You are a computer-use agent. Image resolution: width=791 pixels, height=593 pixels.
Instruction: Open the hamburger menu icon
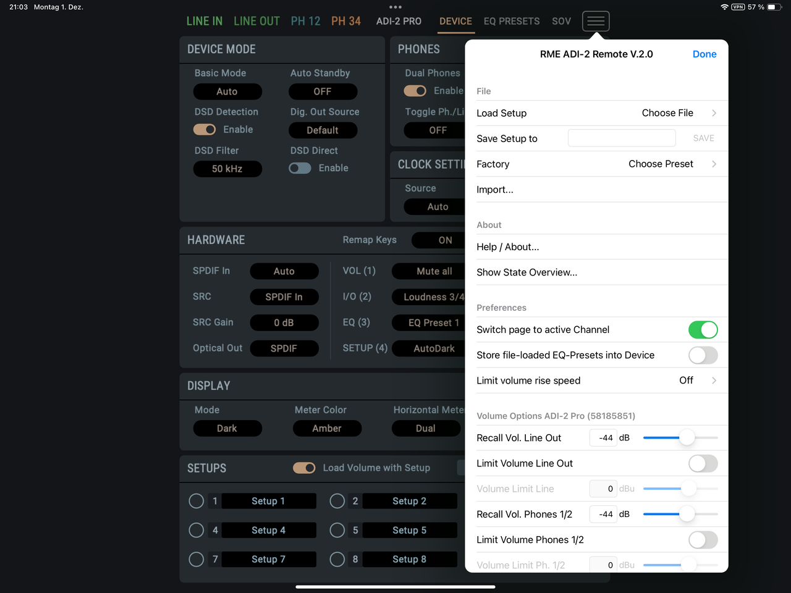tap(596, 21)
